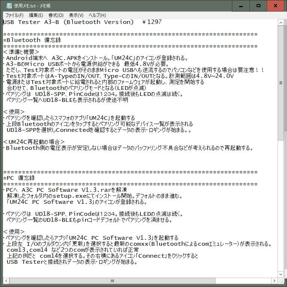Open the 編集(E) menu
Screen dimensions: 287x287
(x=36, y=15)
